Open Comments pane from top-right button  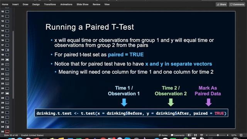[x=237, y=4]
